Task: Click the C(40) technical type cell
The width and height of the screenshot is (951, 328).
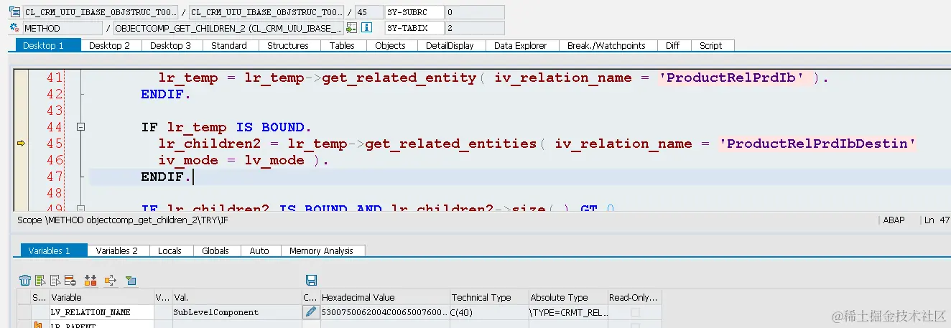Action: [488, 312]
